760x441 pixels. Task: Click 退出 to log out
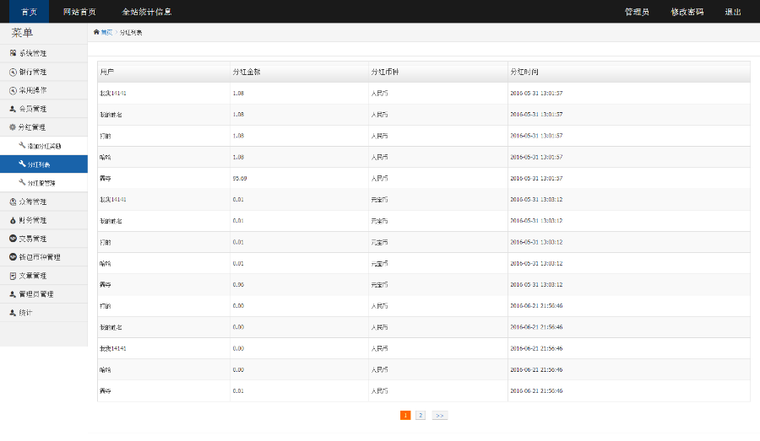point(733,12)
